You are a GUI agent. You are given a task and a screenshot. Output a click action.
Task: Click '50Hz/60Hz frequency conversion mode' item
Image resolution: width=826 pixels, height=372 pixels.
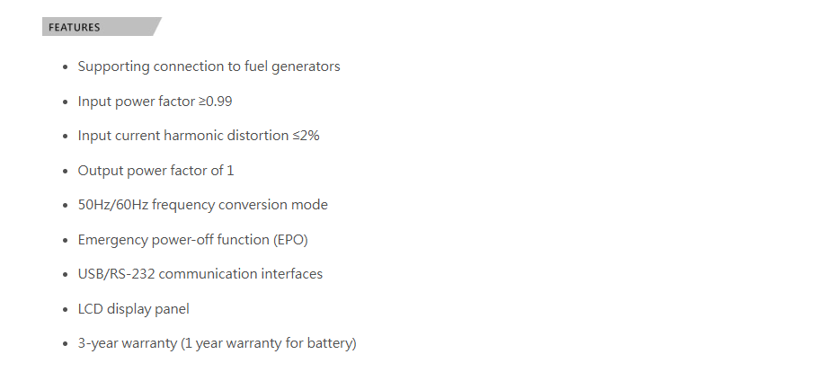pos(202,205)
